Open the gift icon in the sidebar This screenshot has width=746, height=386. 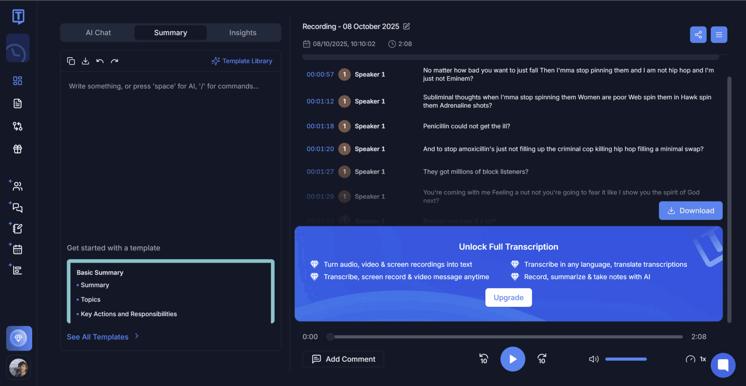pyautogui.click(x=17, y=149)
